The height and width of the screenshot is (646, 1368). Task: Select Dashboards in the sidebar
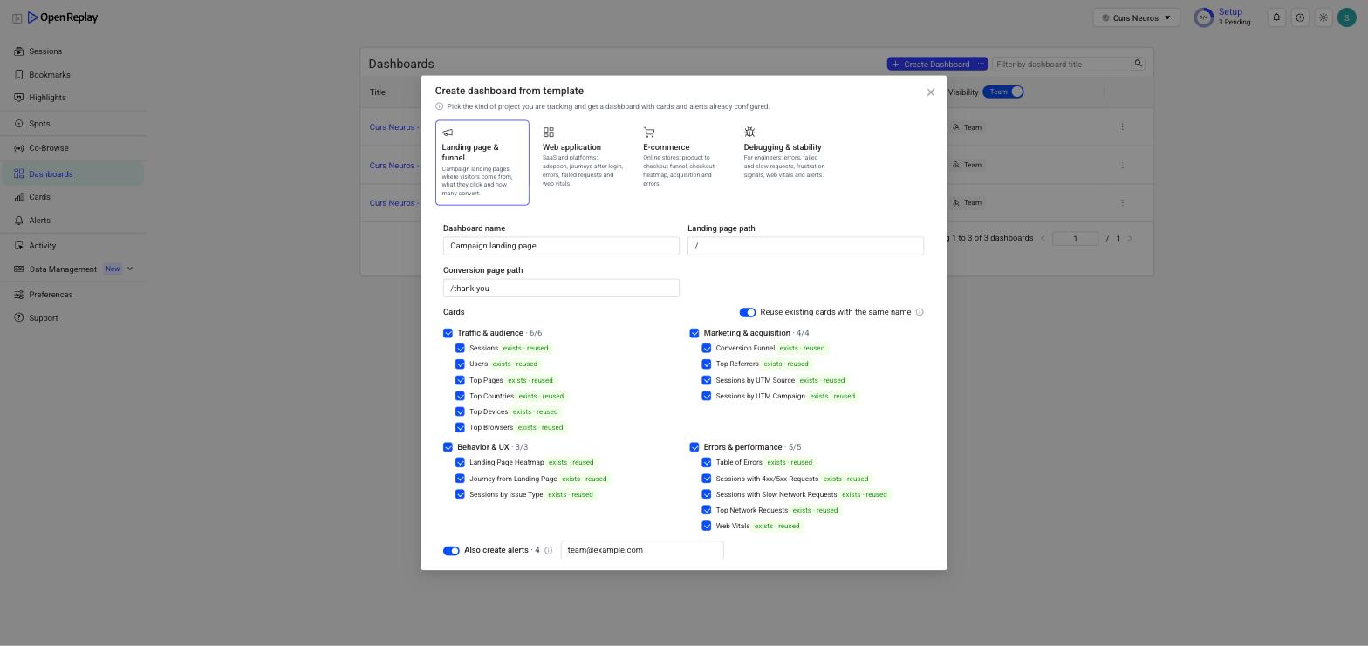(x=72, y=174)
